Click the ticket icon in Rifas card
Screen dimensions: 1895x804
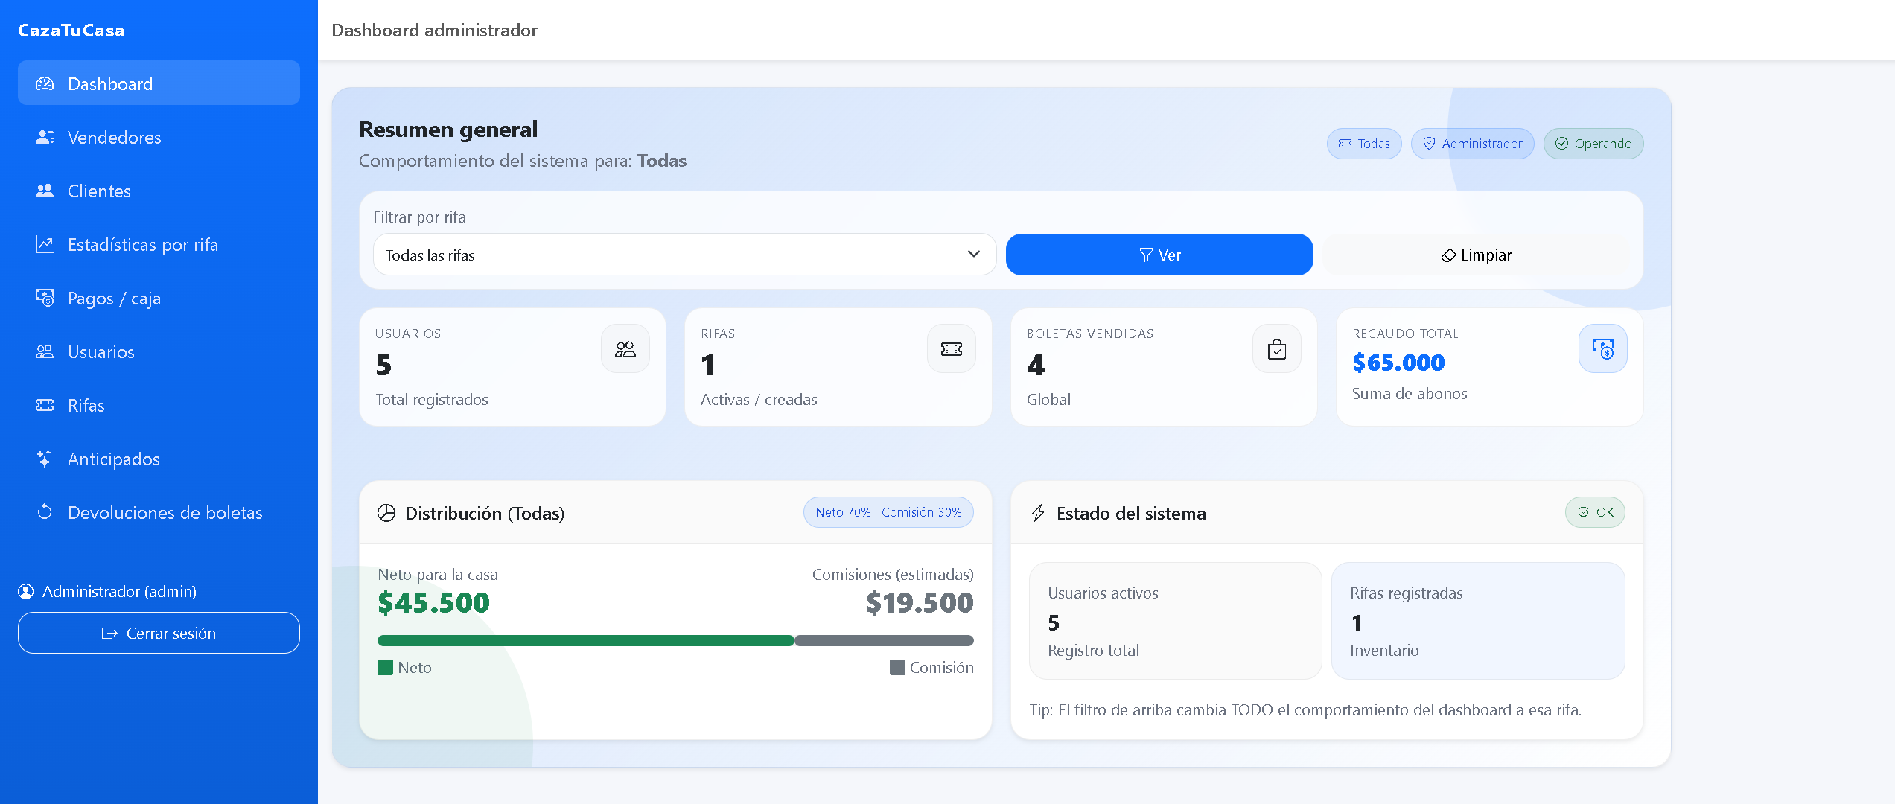951,348
